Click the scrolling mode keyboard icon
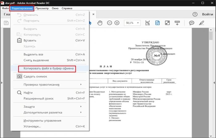This screenshot has width=216, height=138. pos(177,23)
